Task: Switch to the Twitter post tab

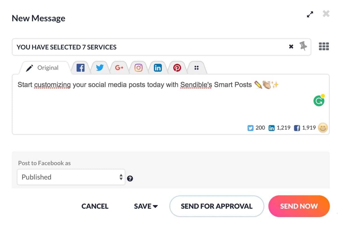Action: pyautogui.click(x=100, y=68)
